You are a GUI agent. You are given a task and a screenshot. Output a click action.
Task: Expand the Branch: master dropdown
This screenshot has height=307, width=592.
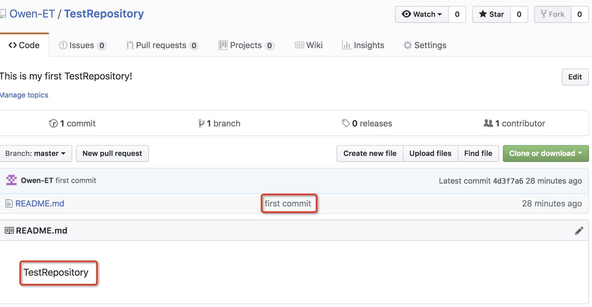(x=36, y=153)
